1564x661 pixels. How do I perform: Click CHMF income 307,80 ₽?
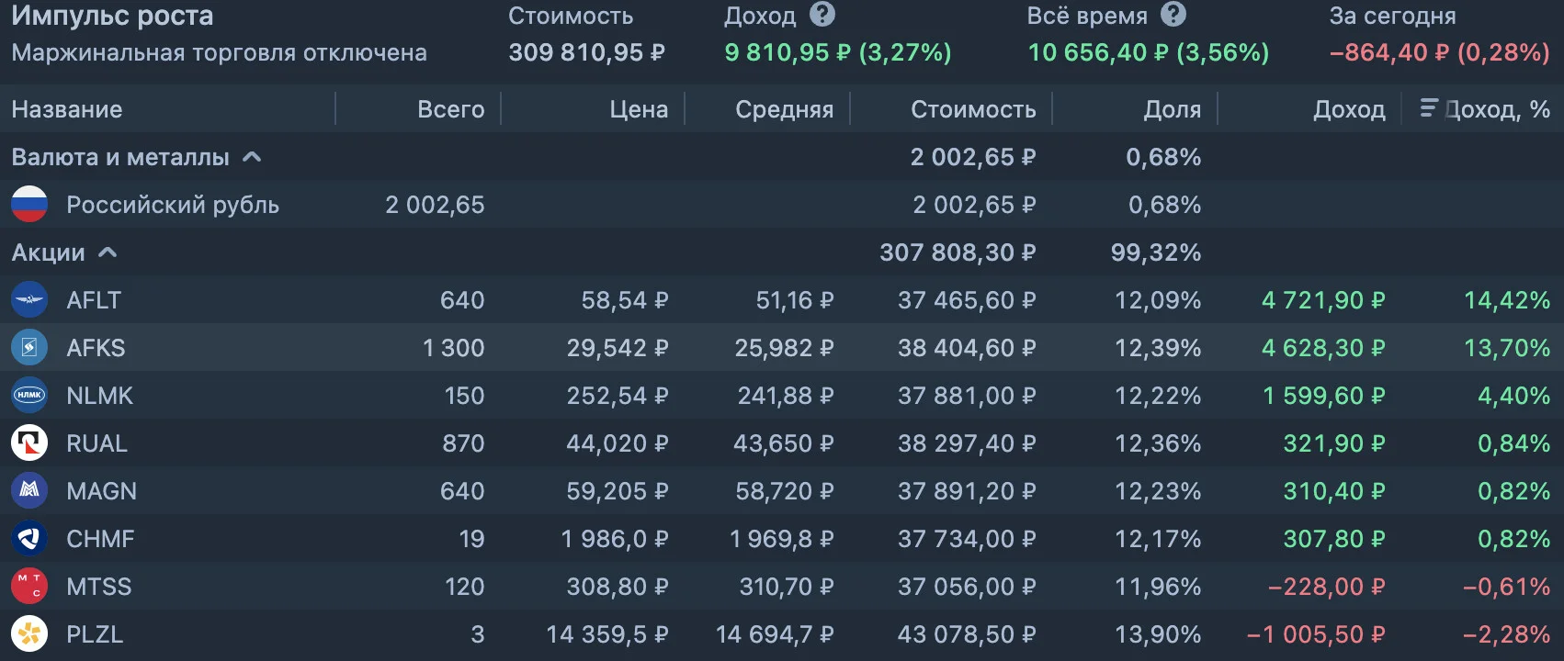click(1334, 539)
